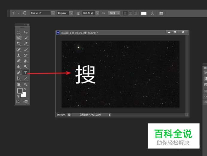Click the 搜 text on the canvas
Screen dimensions: 207x156
click(85, 74)
